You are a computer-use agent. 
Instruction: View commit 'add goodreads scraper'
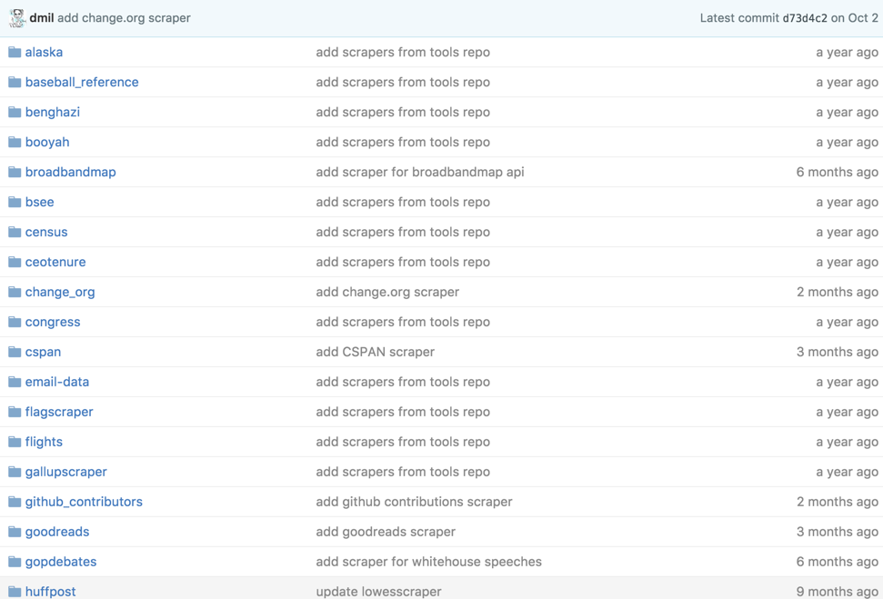click(386, 532)
